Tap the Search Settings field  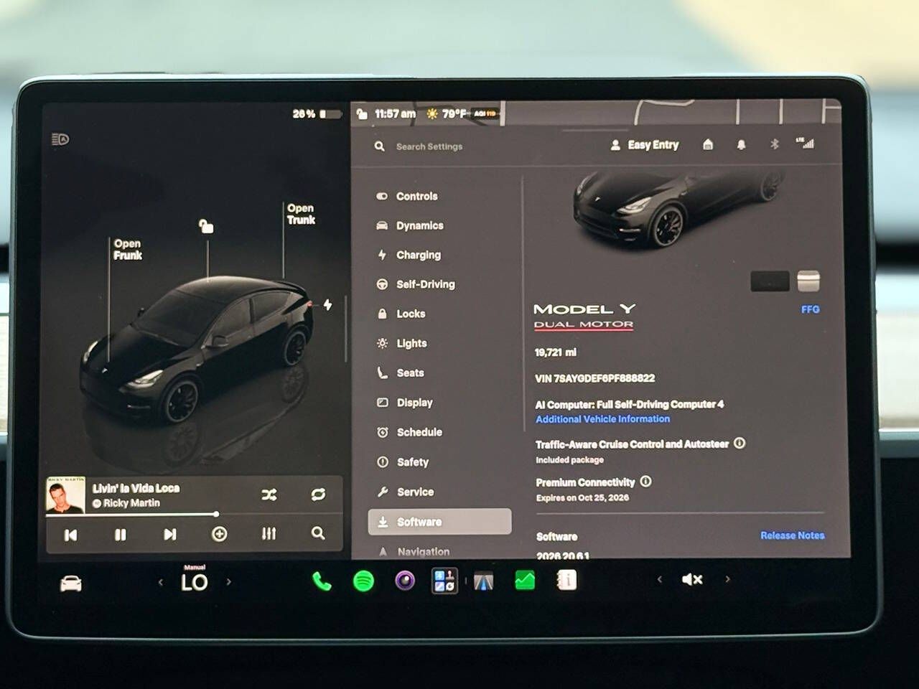429,146
